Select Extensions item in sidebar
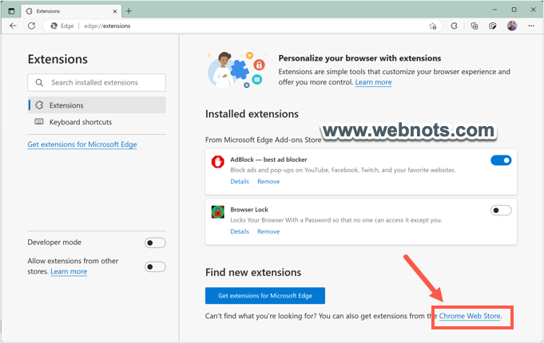544x343 pixels. [x=66, y=105]
